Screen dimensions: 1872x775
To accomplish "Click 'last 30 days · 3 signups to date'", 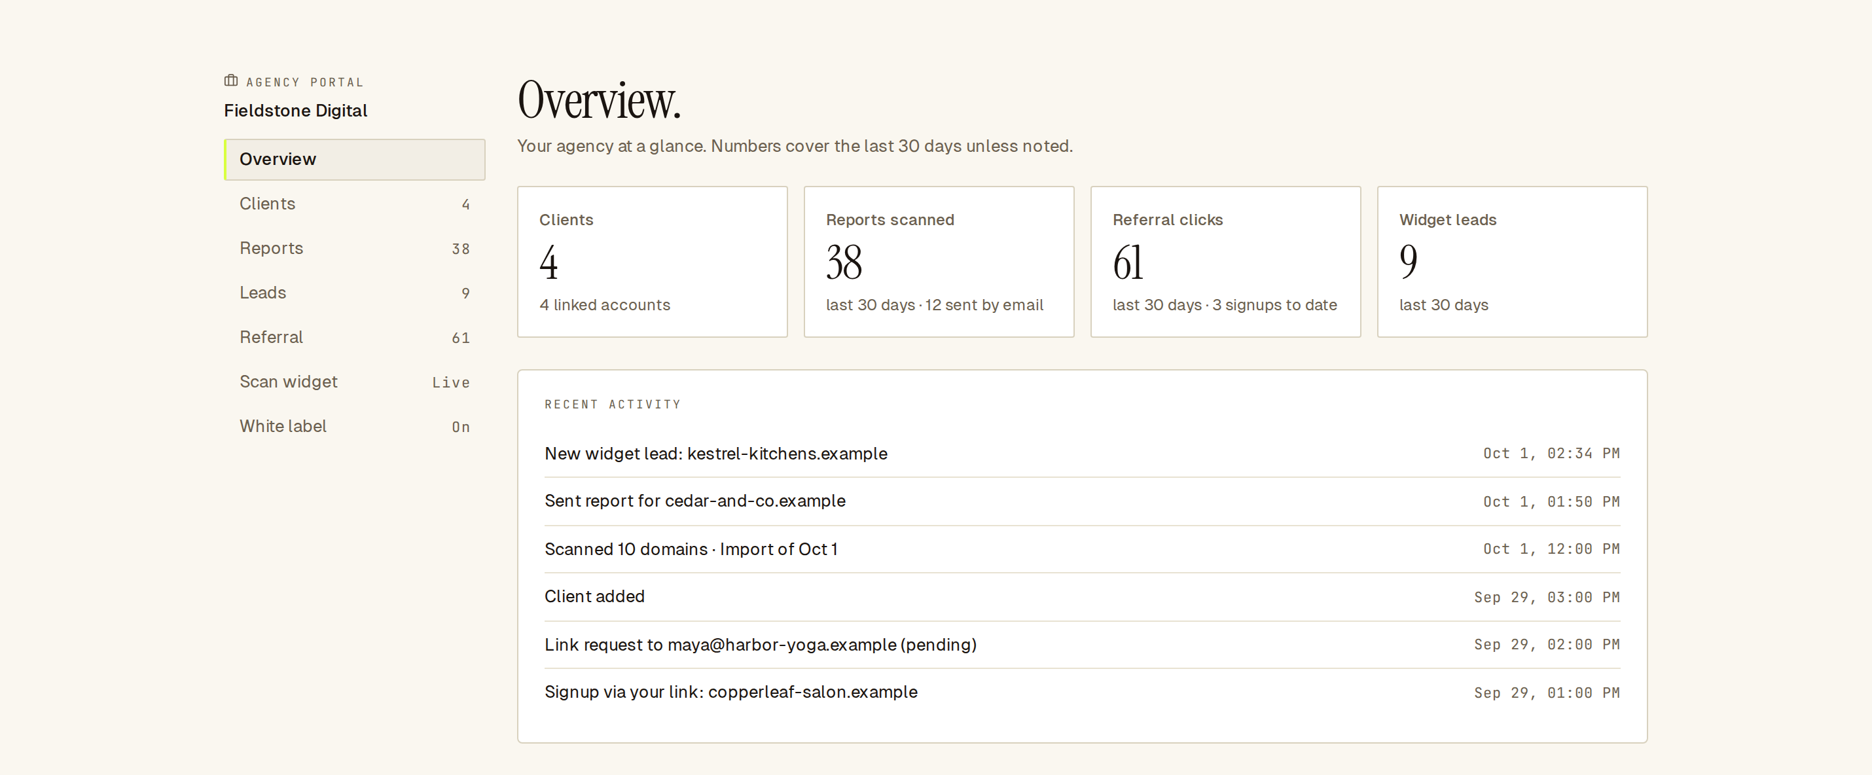I will 1225,305.
